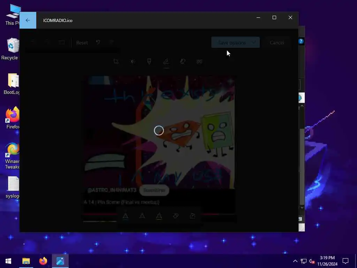
Task: Open the Background tab icon
Action: coord(199,61)
